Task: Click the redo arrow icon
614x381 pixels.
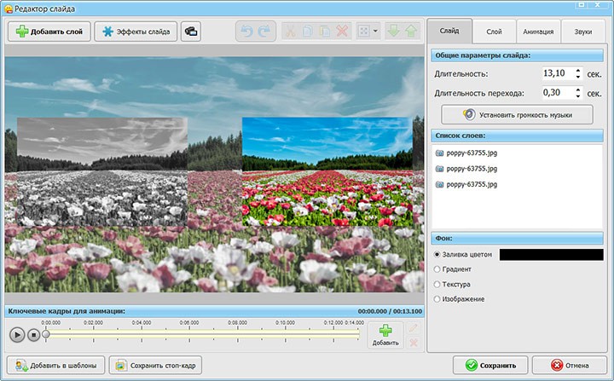Action: [263, 32]
